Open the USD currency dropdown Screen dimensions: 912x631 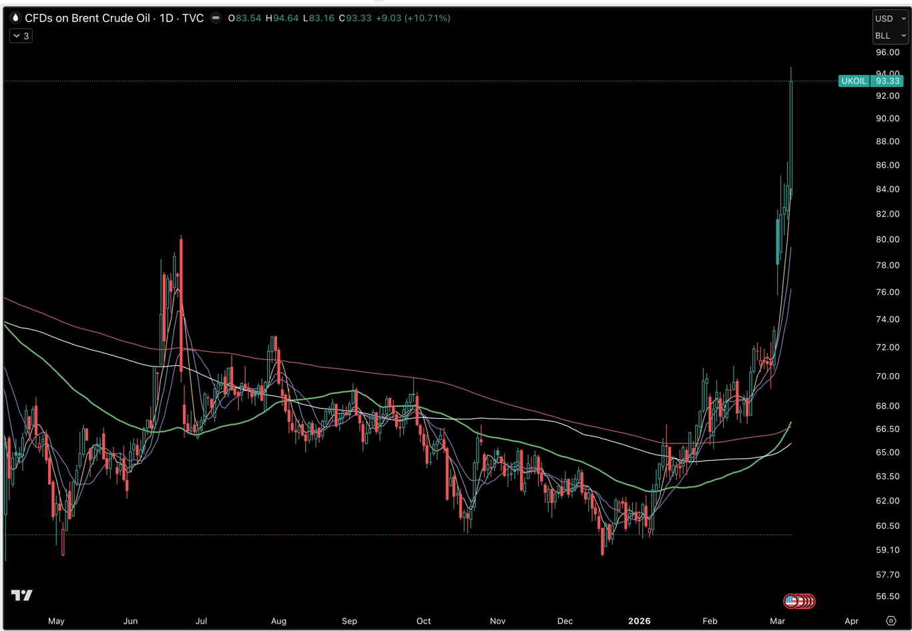pyautogui.click(x=891, y=19)
